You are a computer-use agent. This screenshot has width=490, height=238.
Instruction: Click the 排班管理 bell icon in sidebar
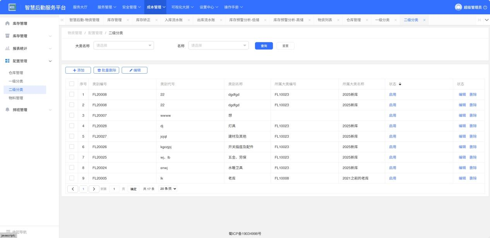(7, 110)
